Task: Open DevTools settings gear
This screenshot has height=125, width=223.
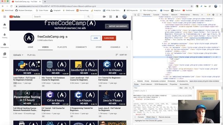Action: coord(213,15)
